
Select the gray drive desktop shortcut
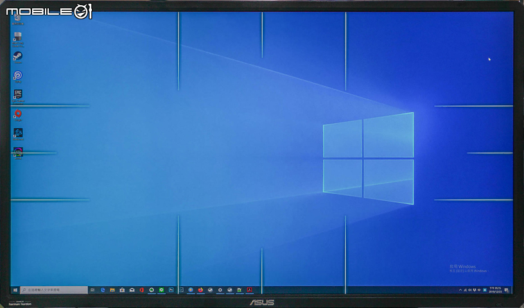coord(18,39)
